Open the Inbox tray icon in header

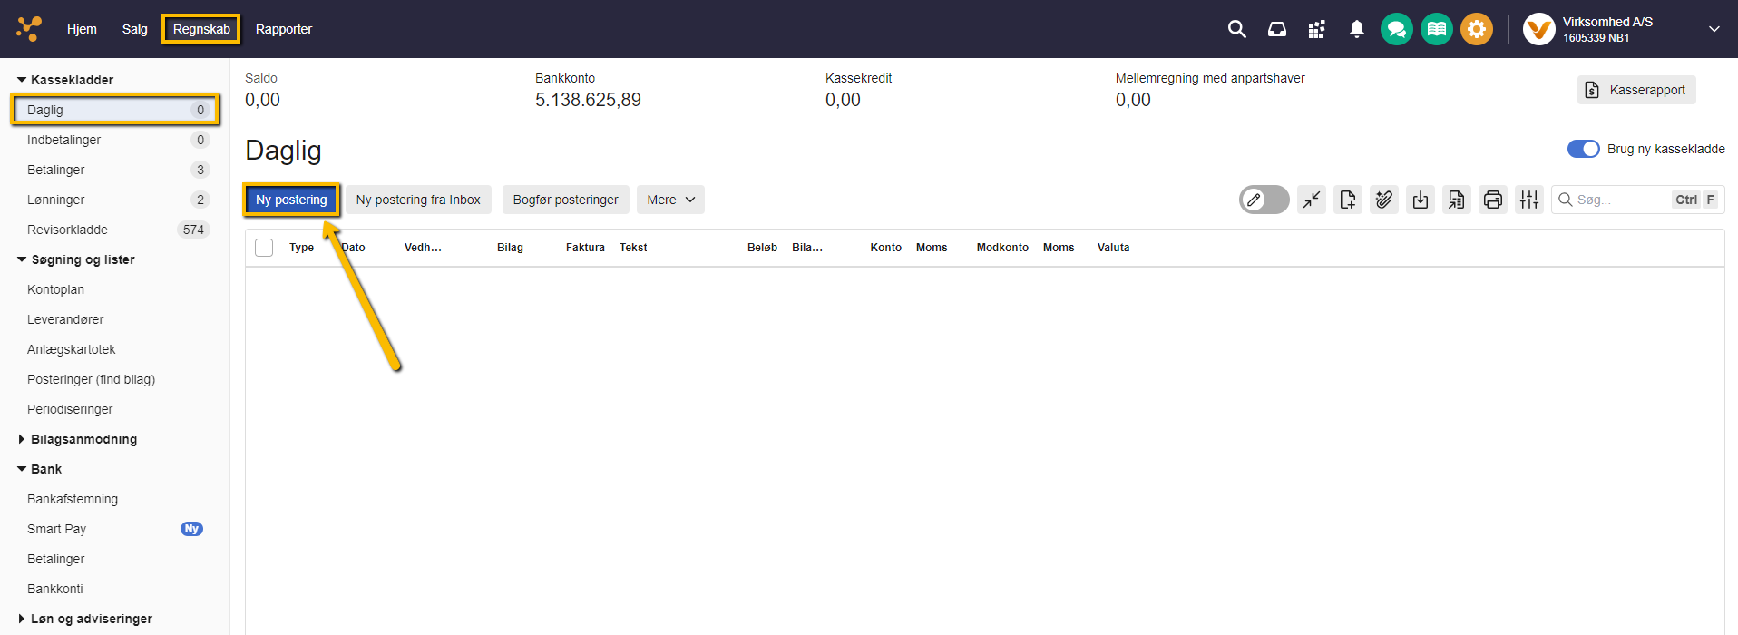click(1276, 29)
